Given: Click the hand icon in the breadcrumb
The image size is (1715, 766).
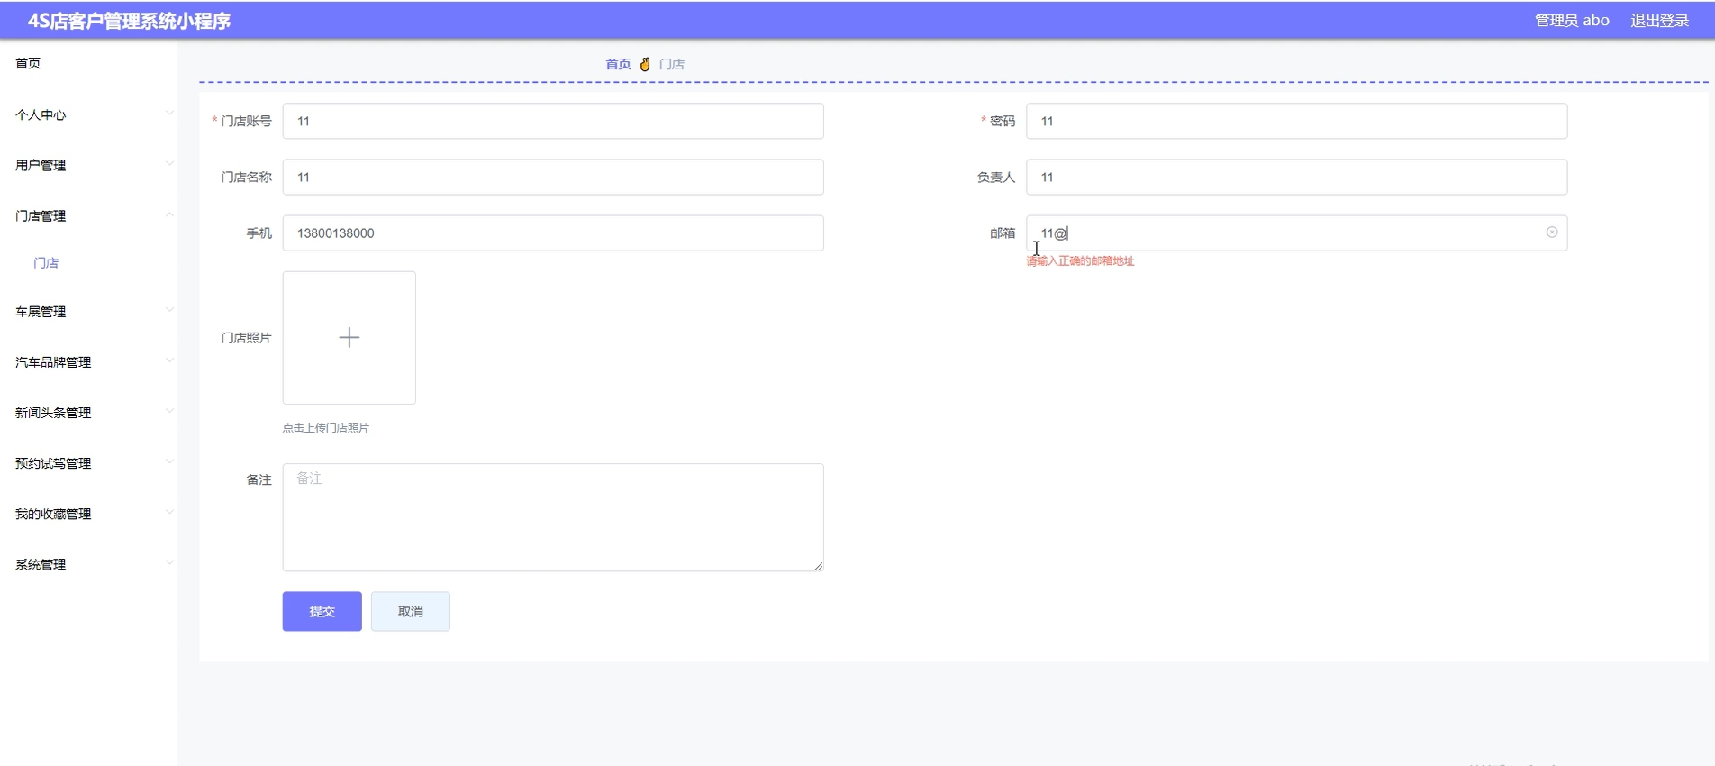Looking at the screenshot, I should click(x=645, y=64).
